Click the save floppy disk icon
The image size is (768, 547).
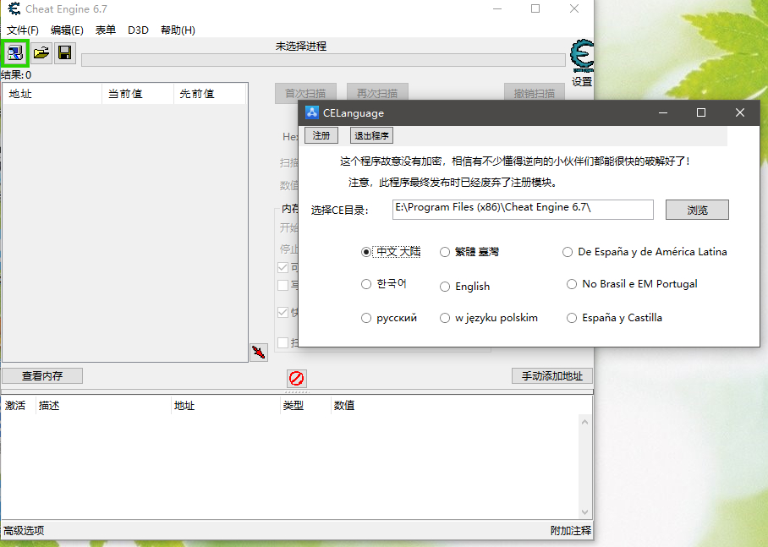[x=64, y=52]
